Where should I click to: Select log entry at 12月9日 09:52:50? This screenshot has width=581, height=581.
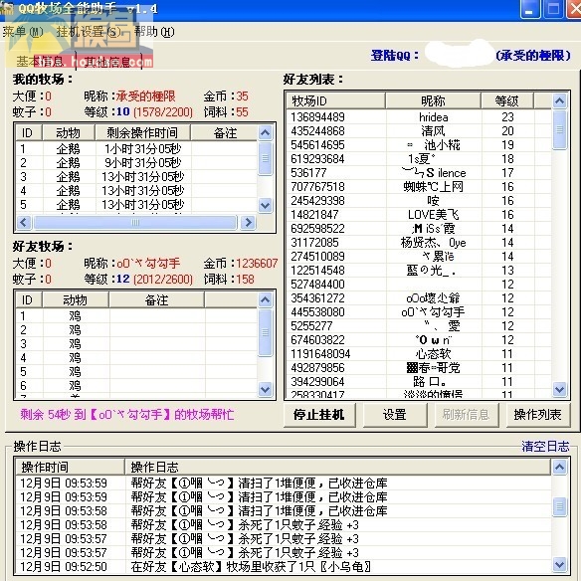[284, 566]
